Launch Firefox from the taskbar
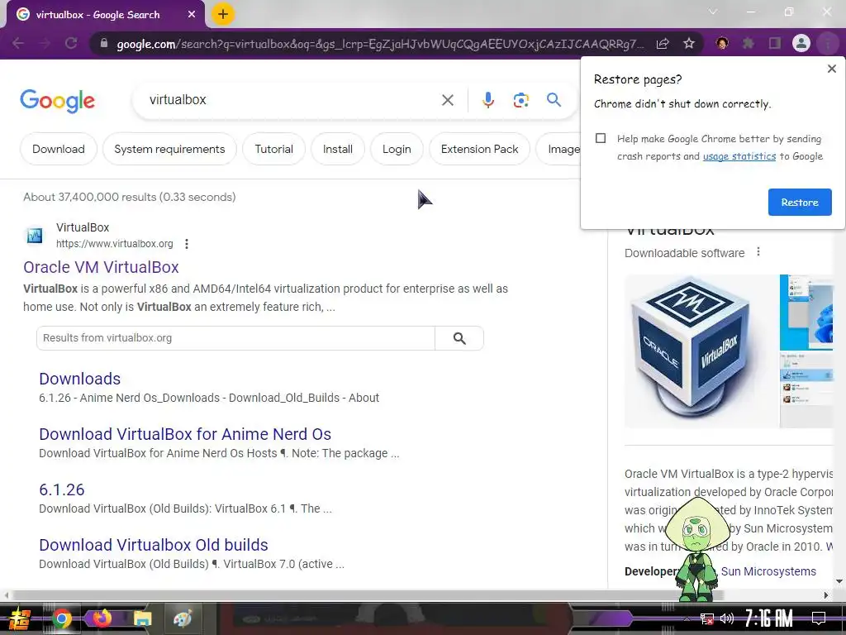 (102, 618)
